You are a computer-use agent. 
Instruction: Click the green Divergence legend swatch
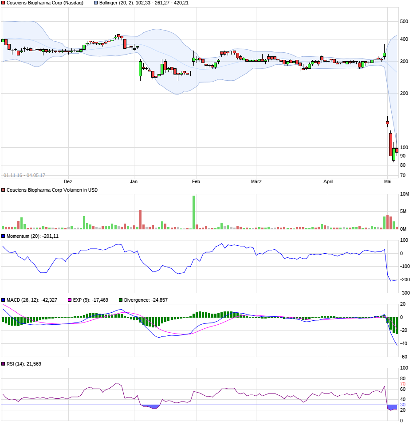121,300
